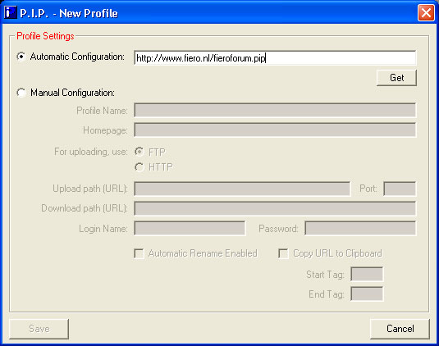Screen dimensions: 439x346
Task: Click the Port field
Action: tap(400, 189)
